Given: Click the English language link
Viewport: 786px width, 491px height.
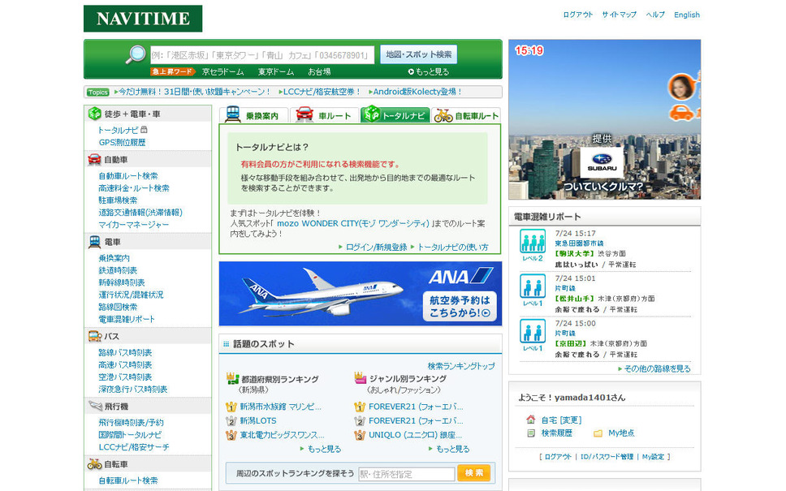Looking at the screenshot, I should pyautogui.click(x=687, y=15).
